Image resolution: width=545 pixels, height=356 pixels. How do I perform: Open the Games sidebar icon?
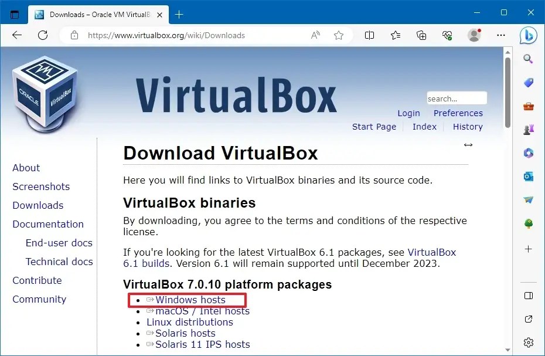pos(528,129)
